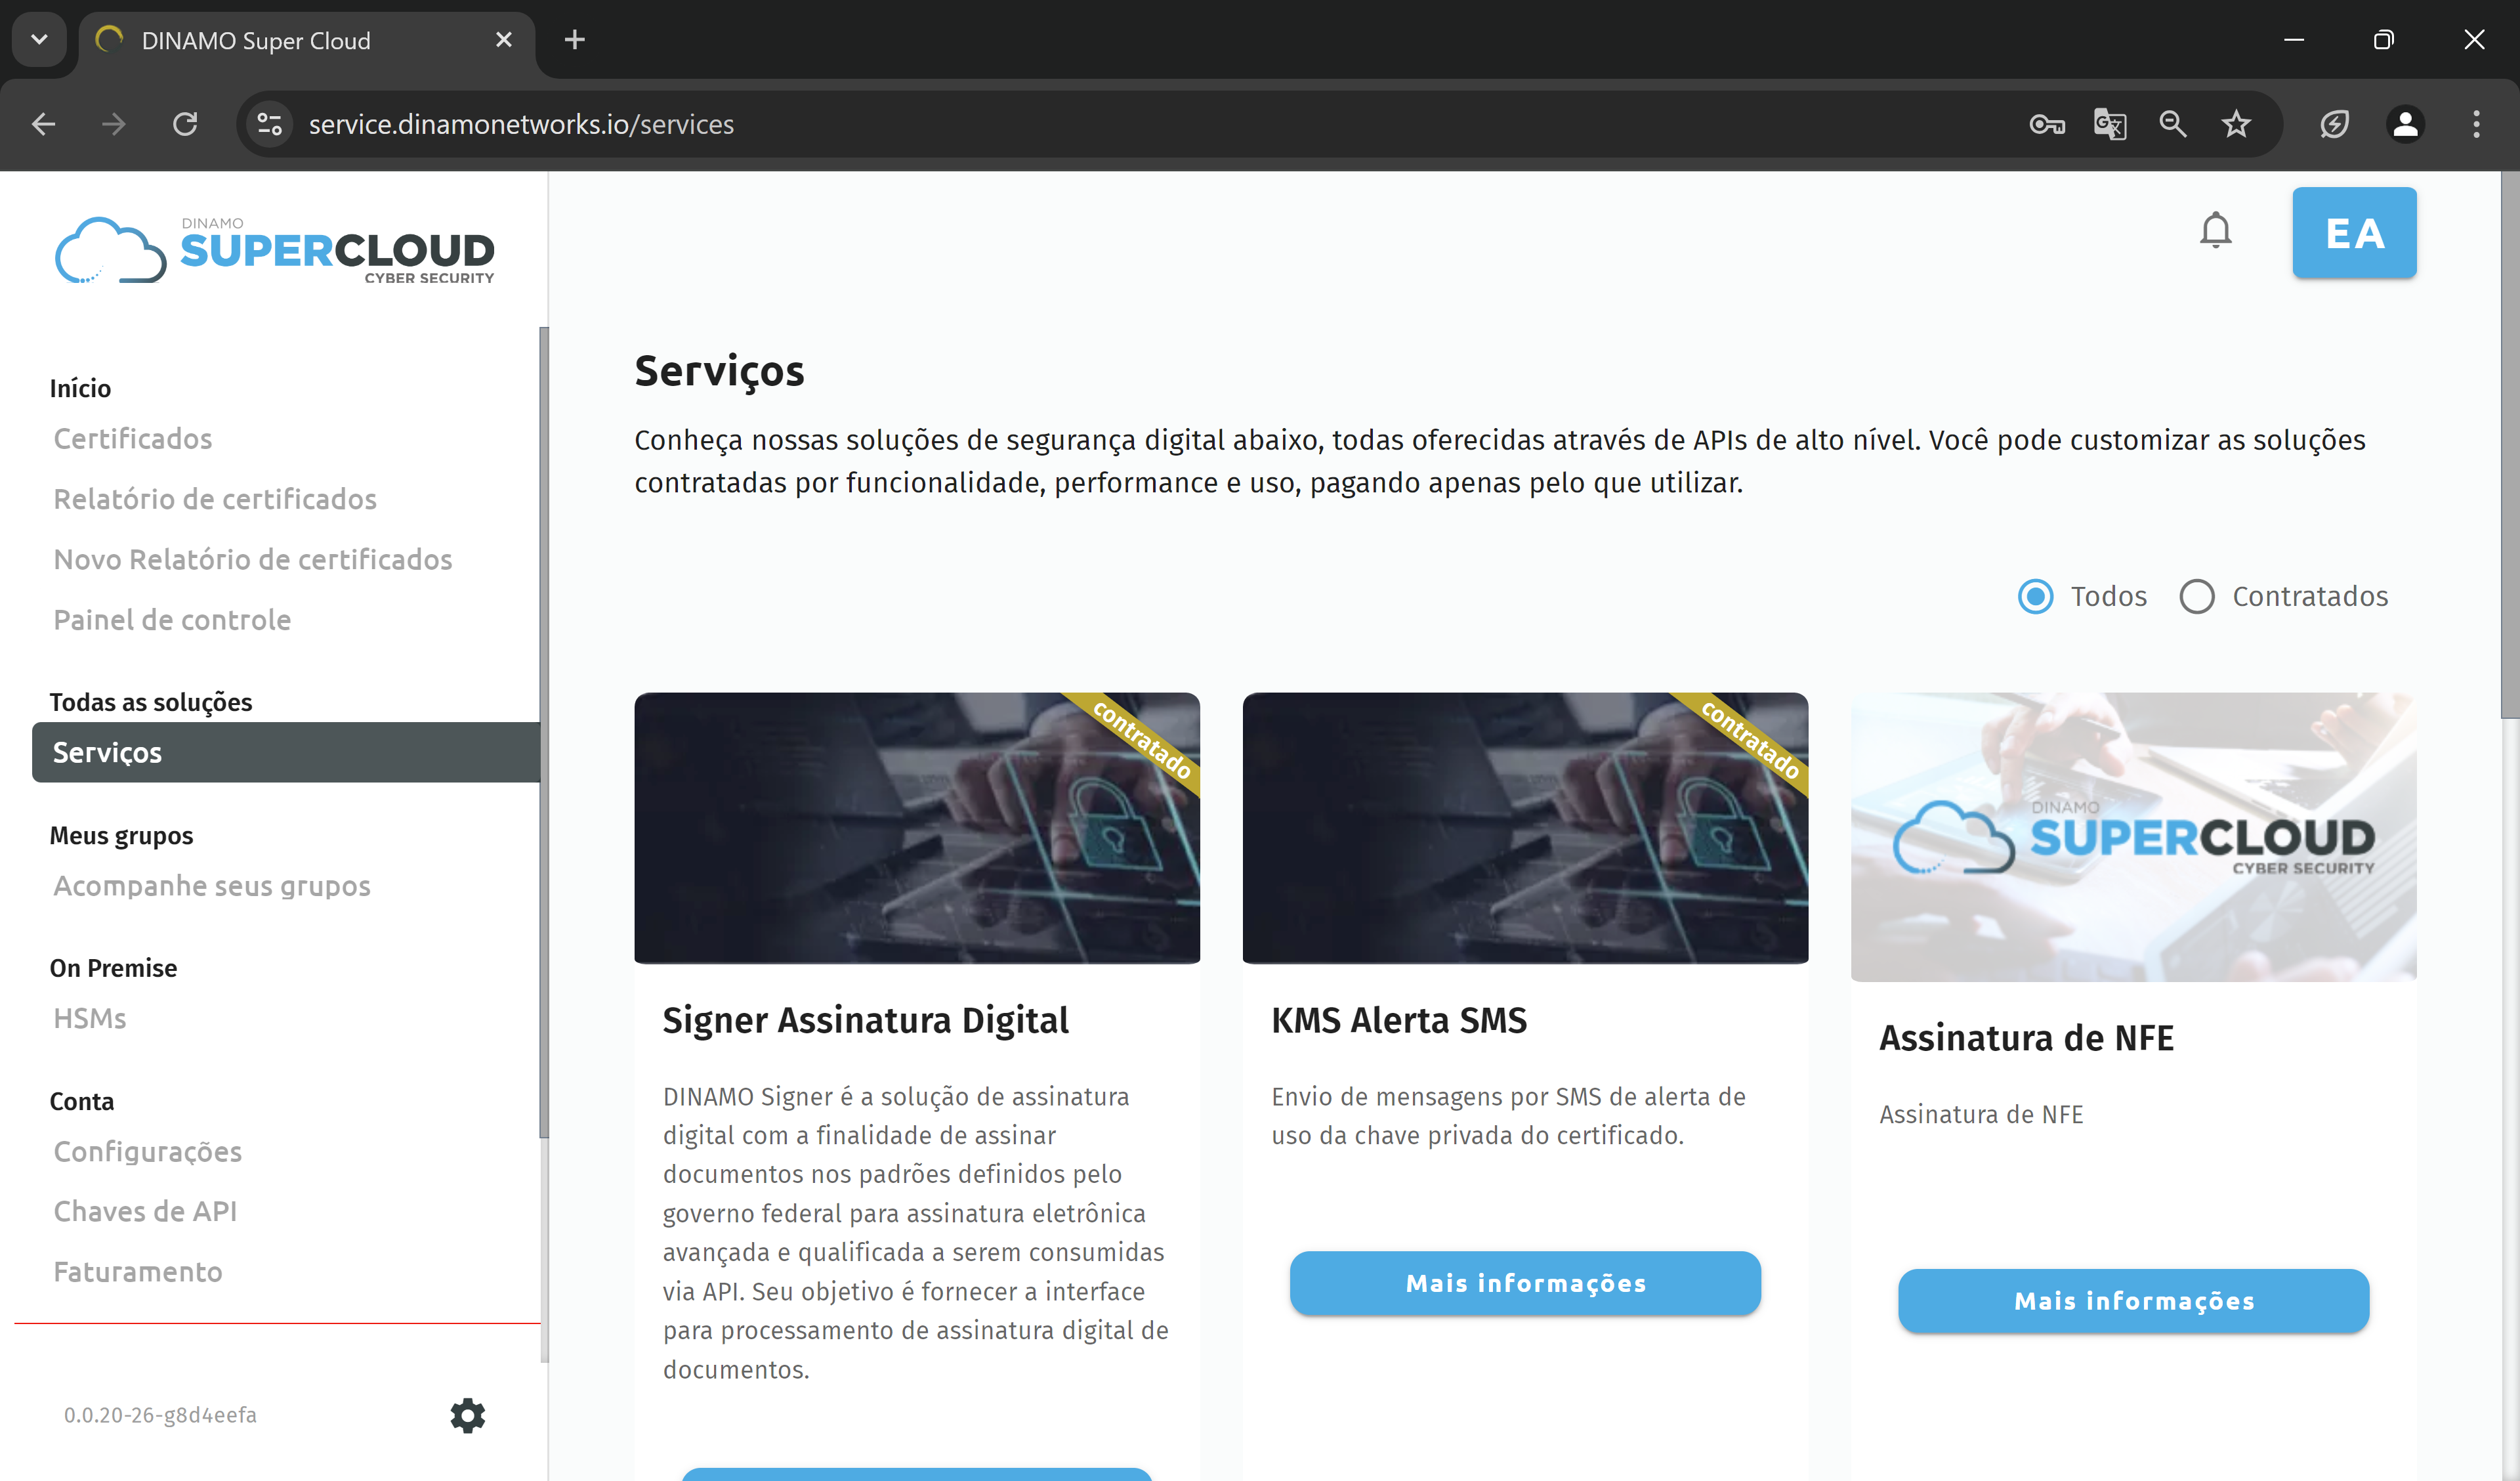
Task: Open the EA user avatar menu
Action: tap(2354, 232)
